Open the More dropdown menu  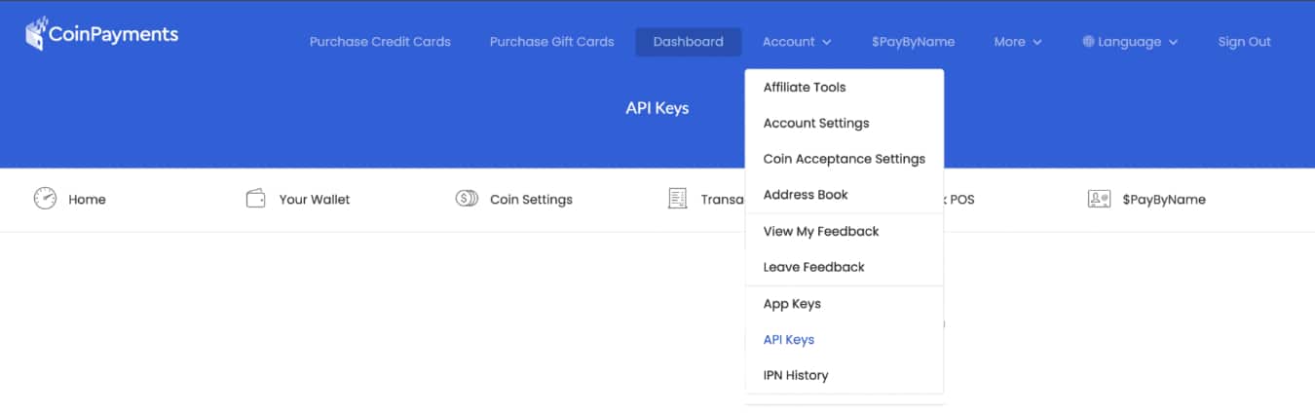(1017, 42)
